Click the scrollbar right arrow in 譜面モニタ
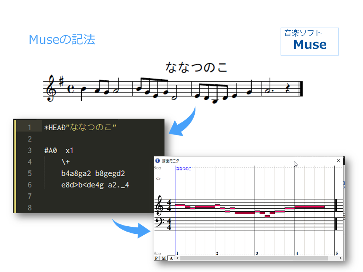This screenshot has height=272, width=363. [x=340, y=258]
